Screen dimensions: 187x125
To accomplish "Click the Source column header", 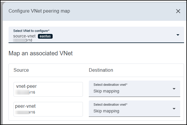I will pyautogui.click(x=21, y=70).
